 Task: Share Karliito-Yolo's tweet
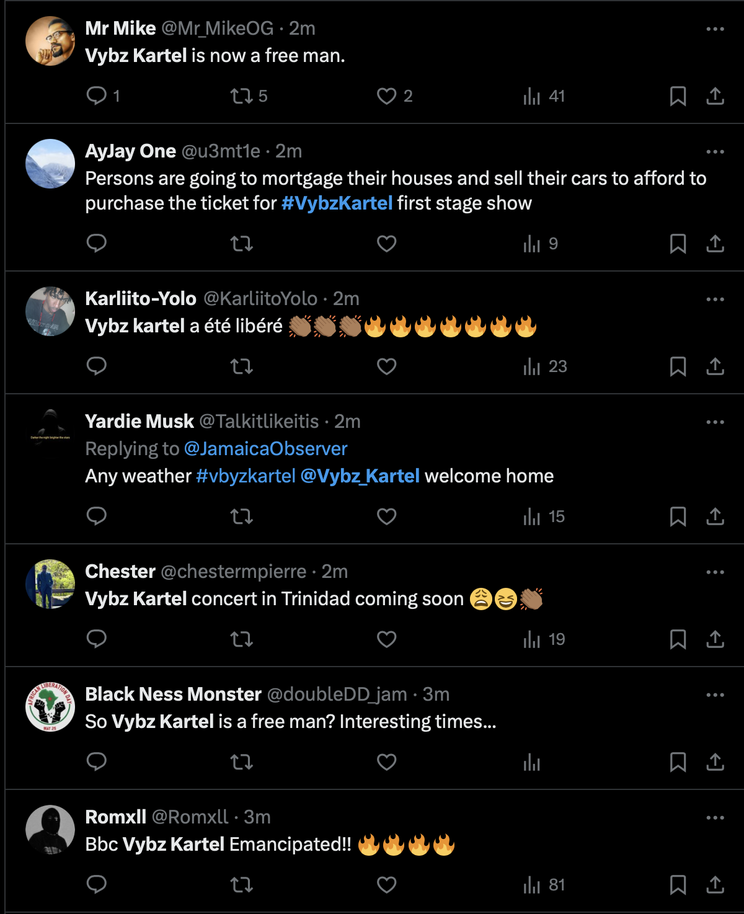click(x=715, y=366)
